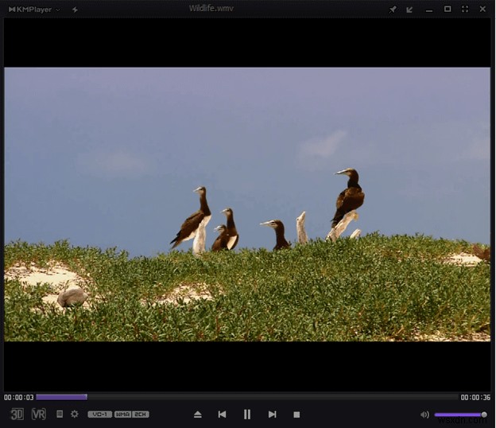Click the VC-1 video codec badge
Image resolution: width=496 pixels, height=428 pixels.
click(x=99, y=414)
